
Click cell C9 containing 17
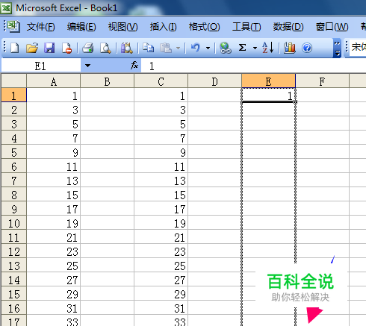[161, 209]
